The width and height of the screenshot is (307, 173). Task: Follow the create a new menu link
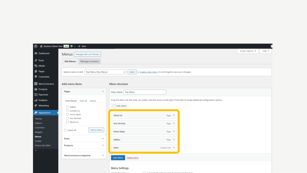click(149, 72)
